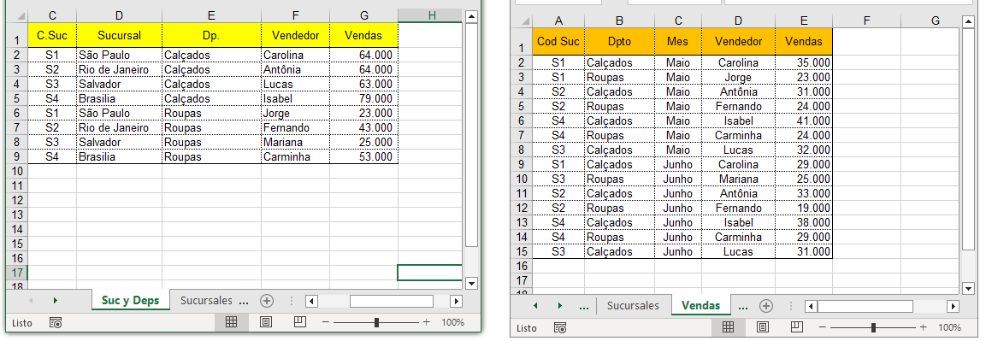Open Sucursales sheet tab in right workbook
The image size is (986, 341).
(x=633, y=306)
